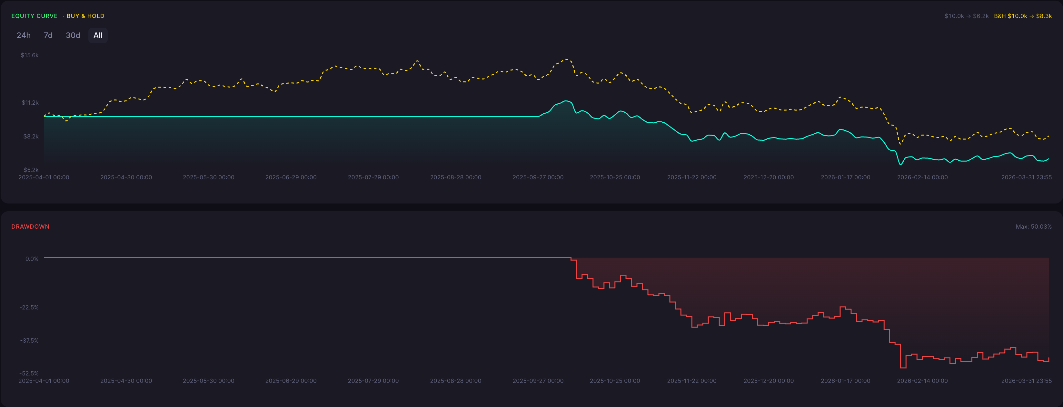Click equity chart date 2025-09-27 00:00
Image resolution: width=1063 pixels, height=407 pixels.
coord(538,177)
